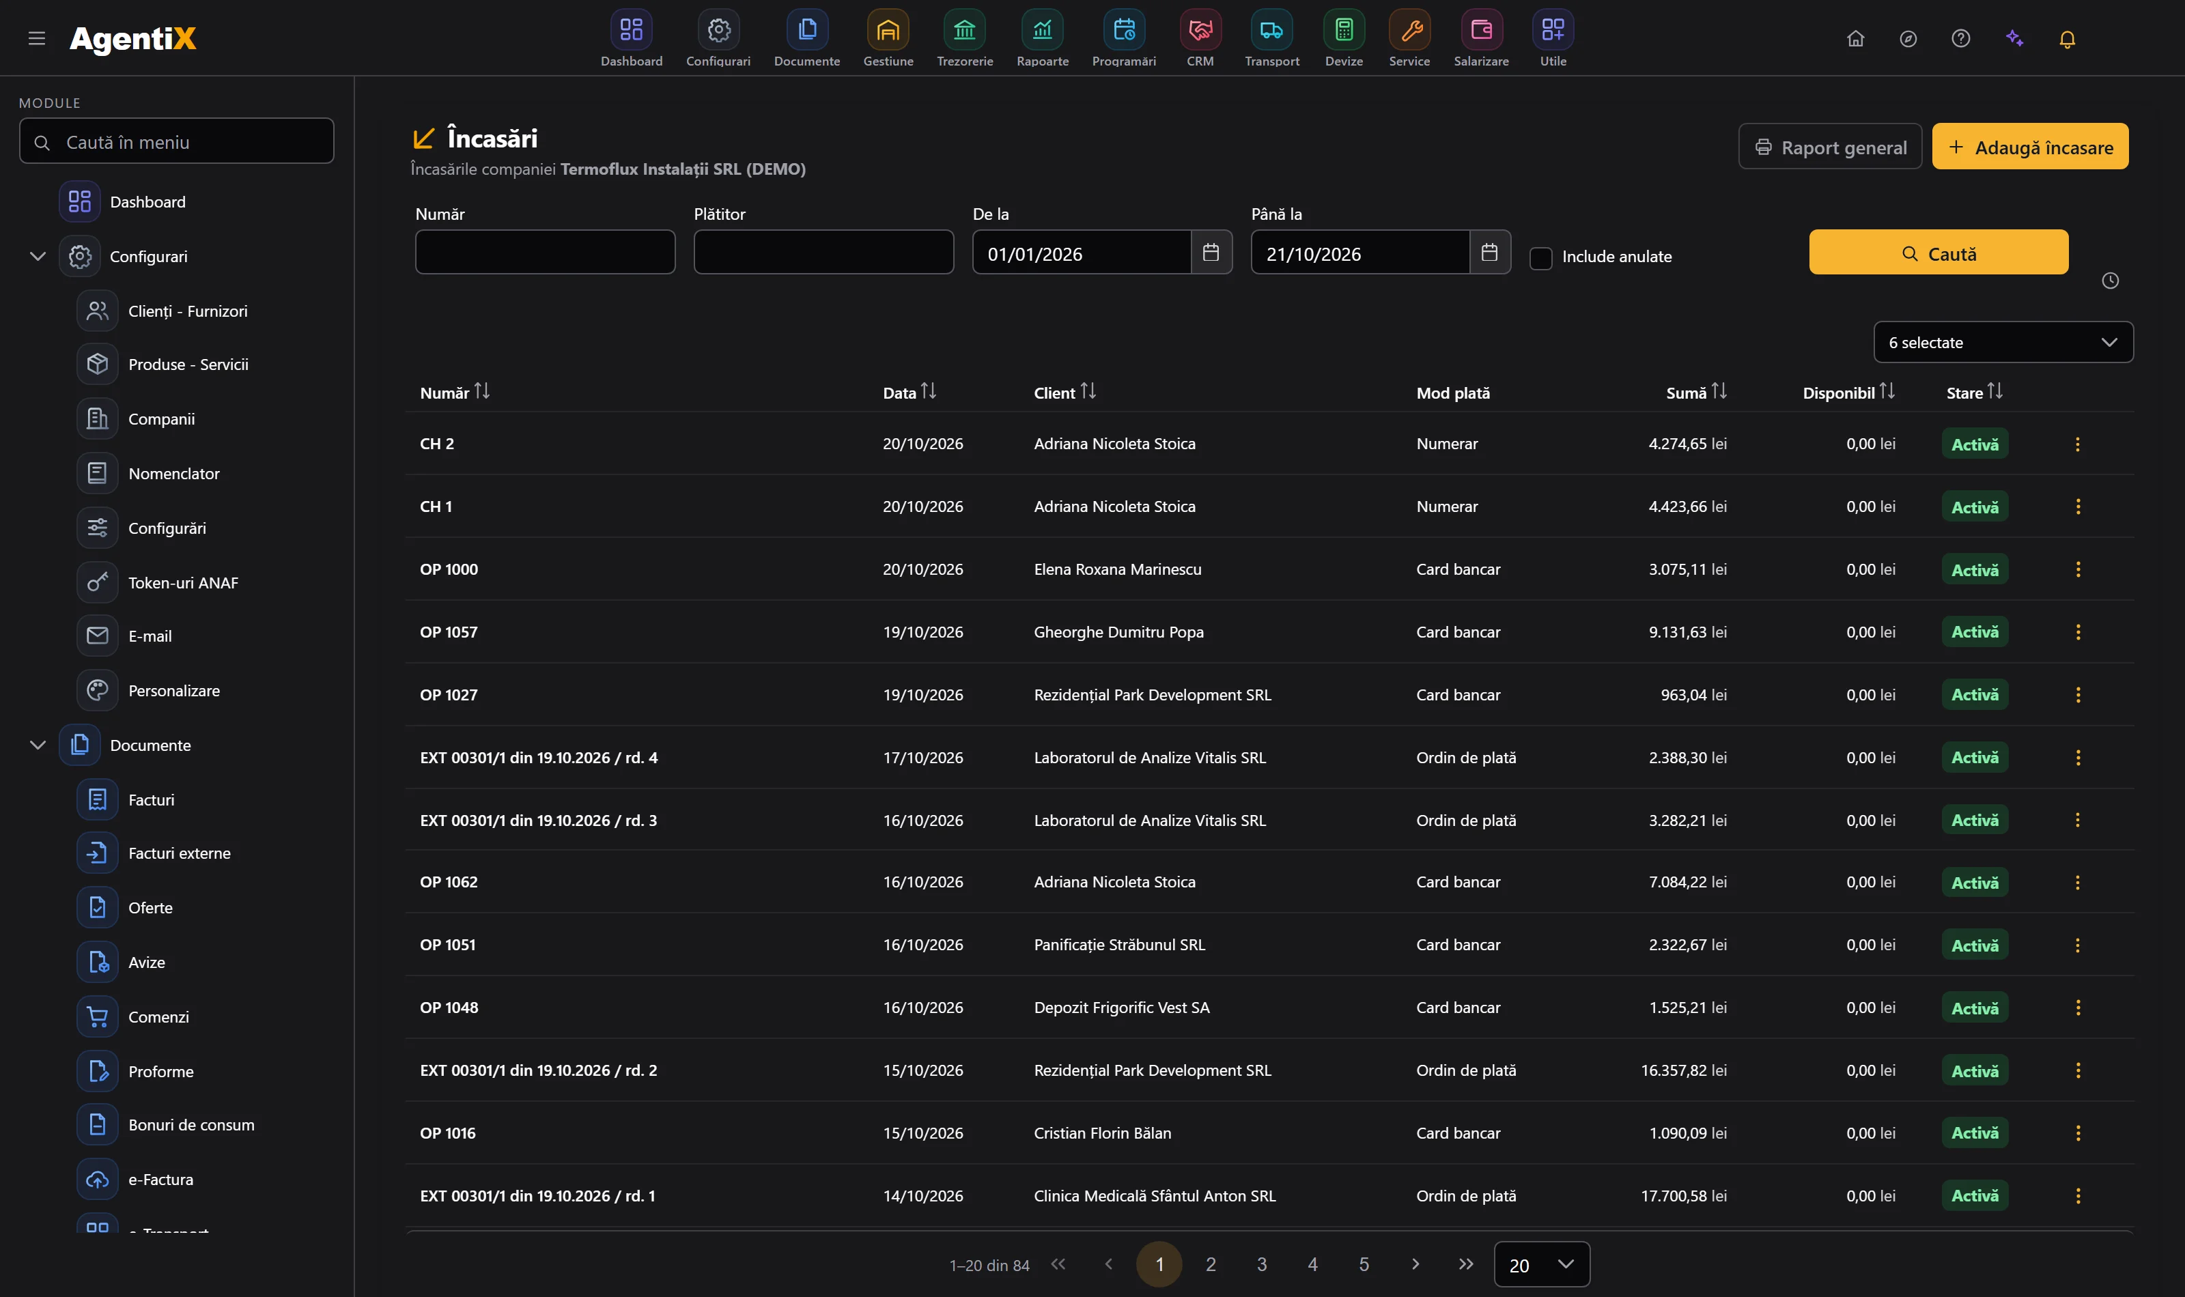Open Programări tab in top navigation
Viewport: 2185px width, 1297px height.
pyautogui.click(x=1123, y=40)
